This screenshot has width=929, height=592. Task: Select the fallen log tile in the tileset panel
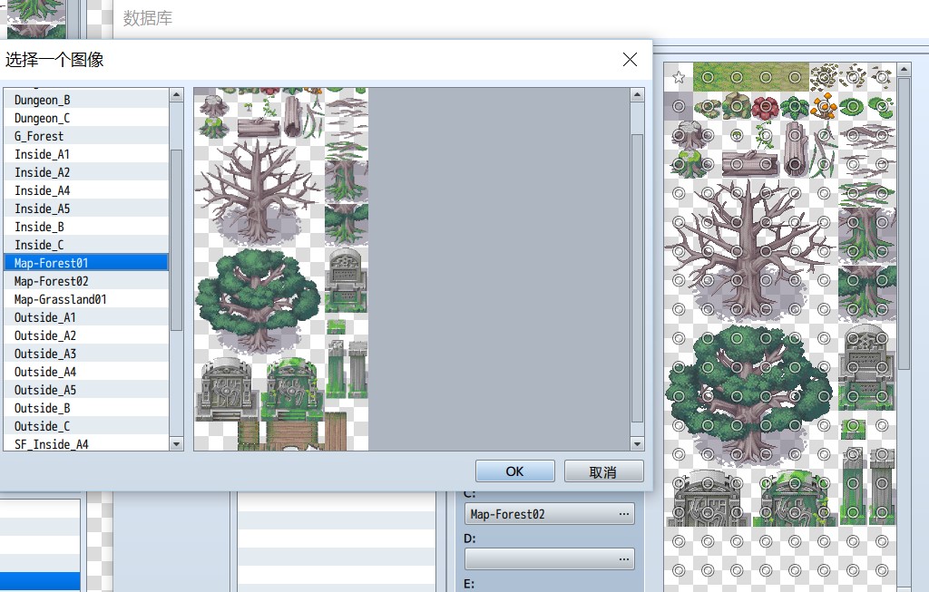750,164
